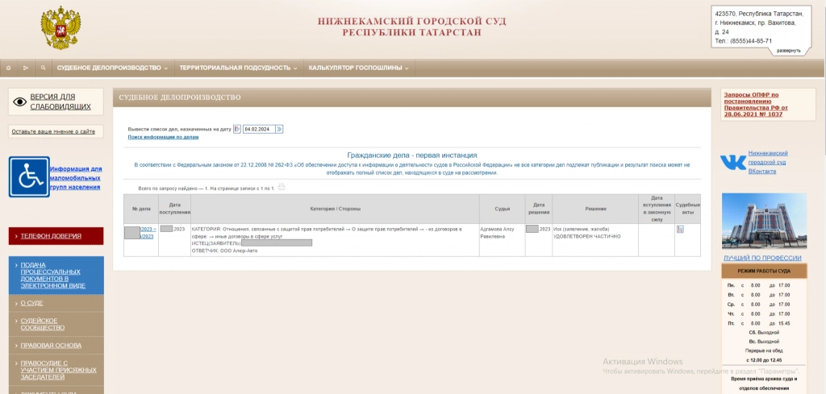Open 'Поиск информации по делам' link
The image size is (826, 394).
tap(163, 137)
